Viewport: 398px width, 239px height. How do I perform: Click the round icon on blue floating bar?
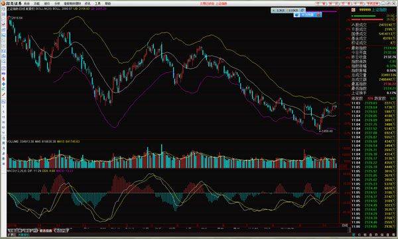point(298,15)
